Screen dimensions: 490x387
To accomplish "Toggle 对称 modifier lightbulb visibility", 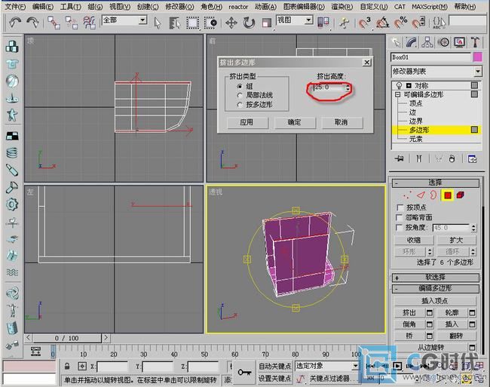I will pos(399,85).
